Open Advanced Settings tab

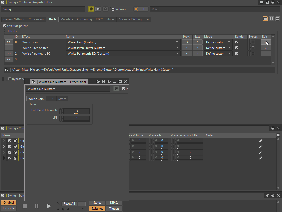pyautogui.click(x=131, y=19)
